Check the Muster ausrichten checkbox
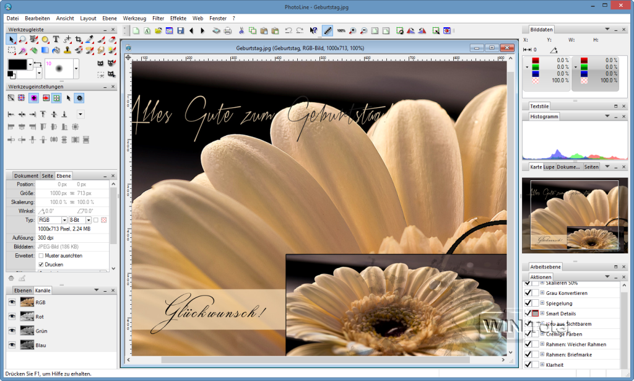This screenshot has height=381, width=634. coord(41,256)
